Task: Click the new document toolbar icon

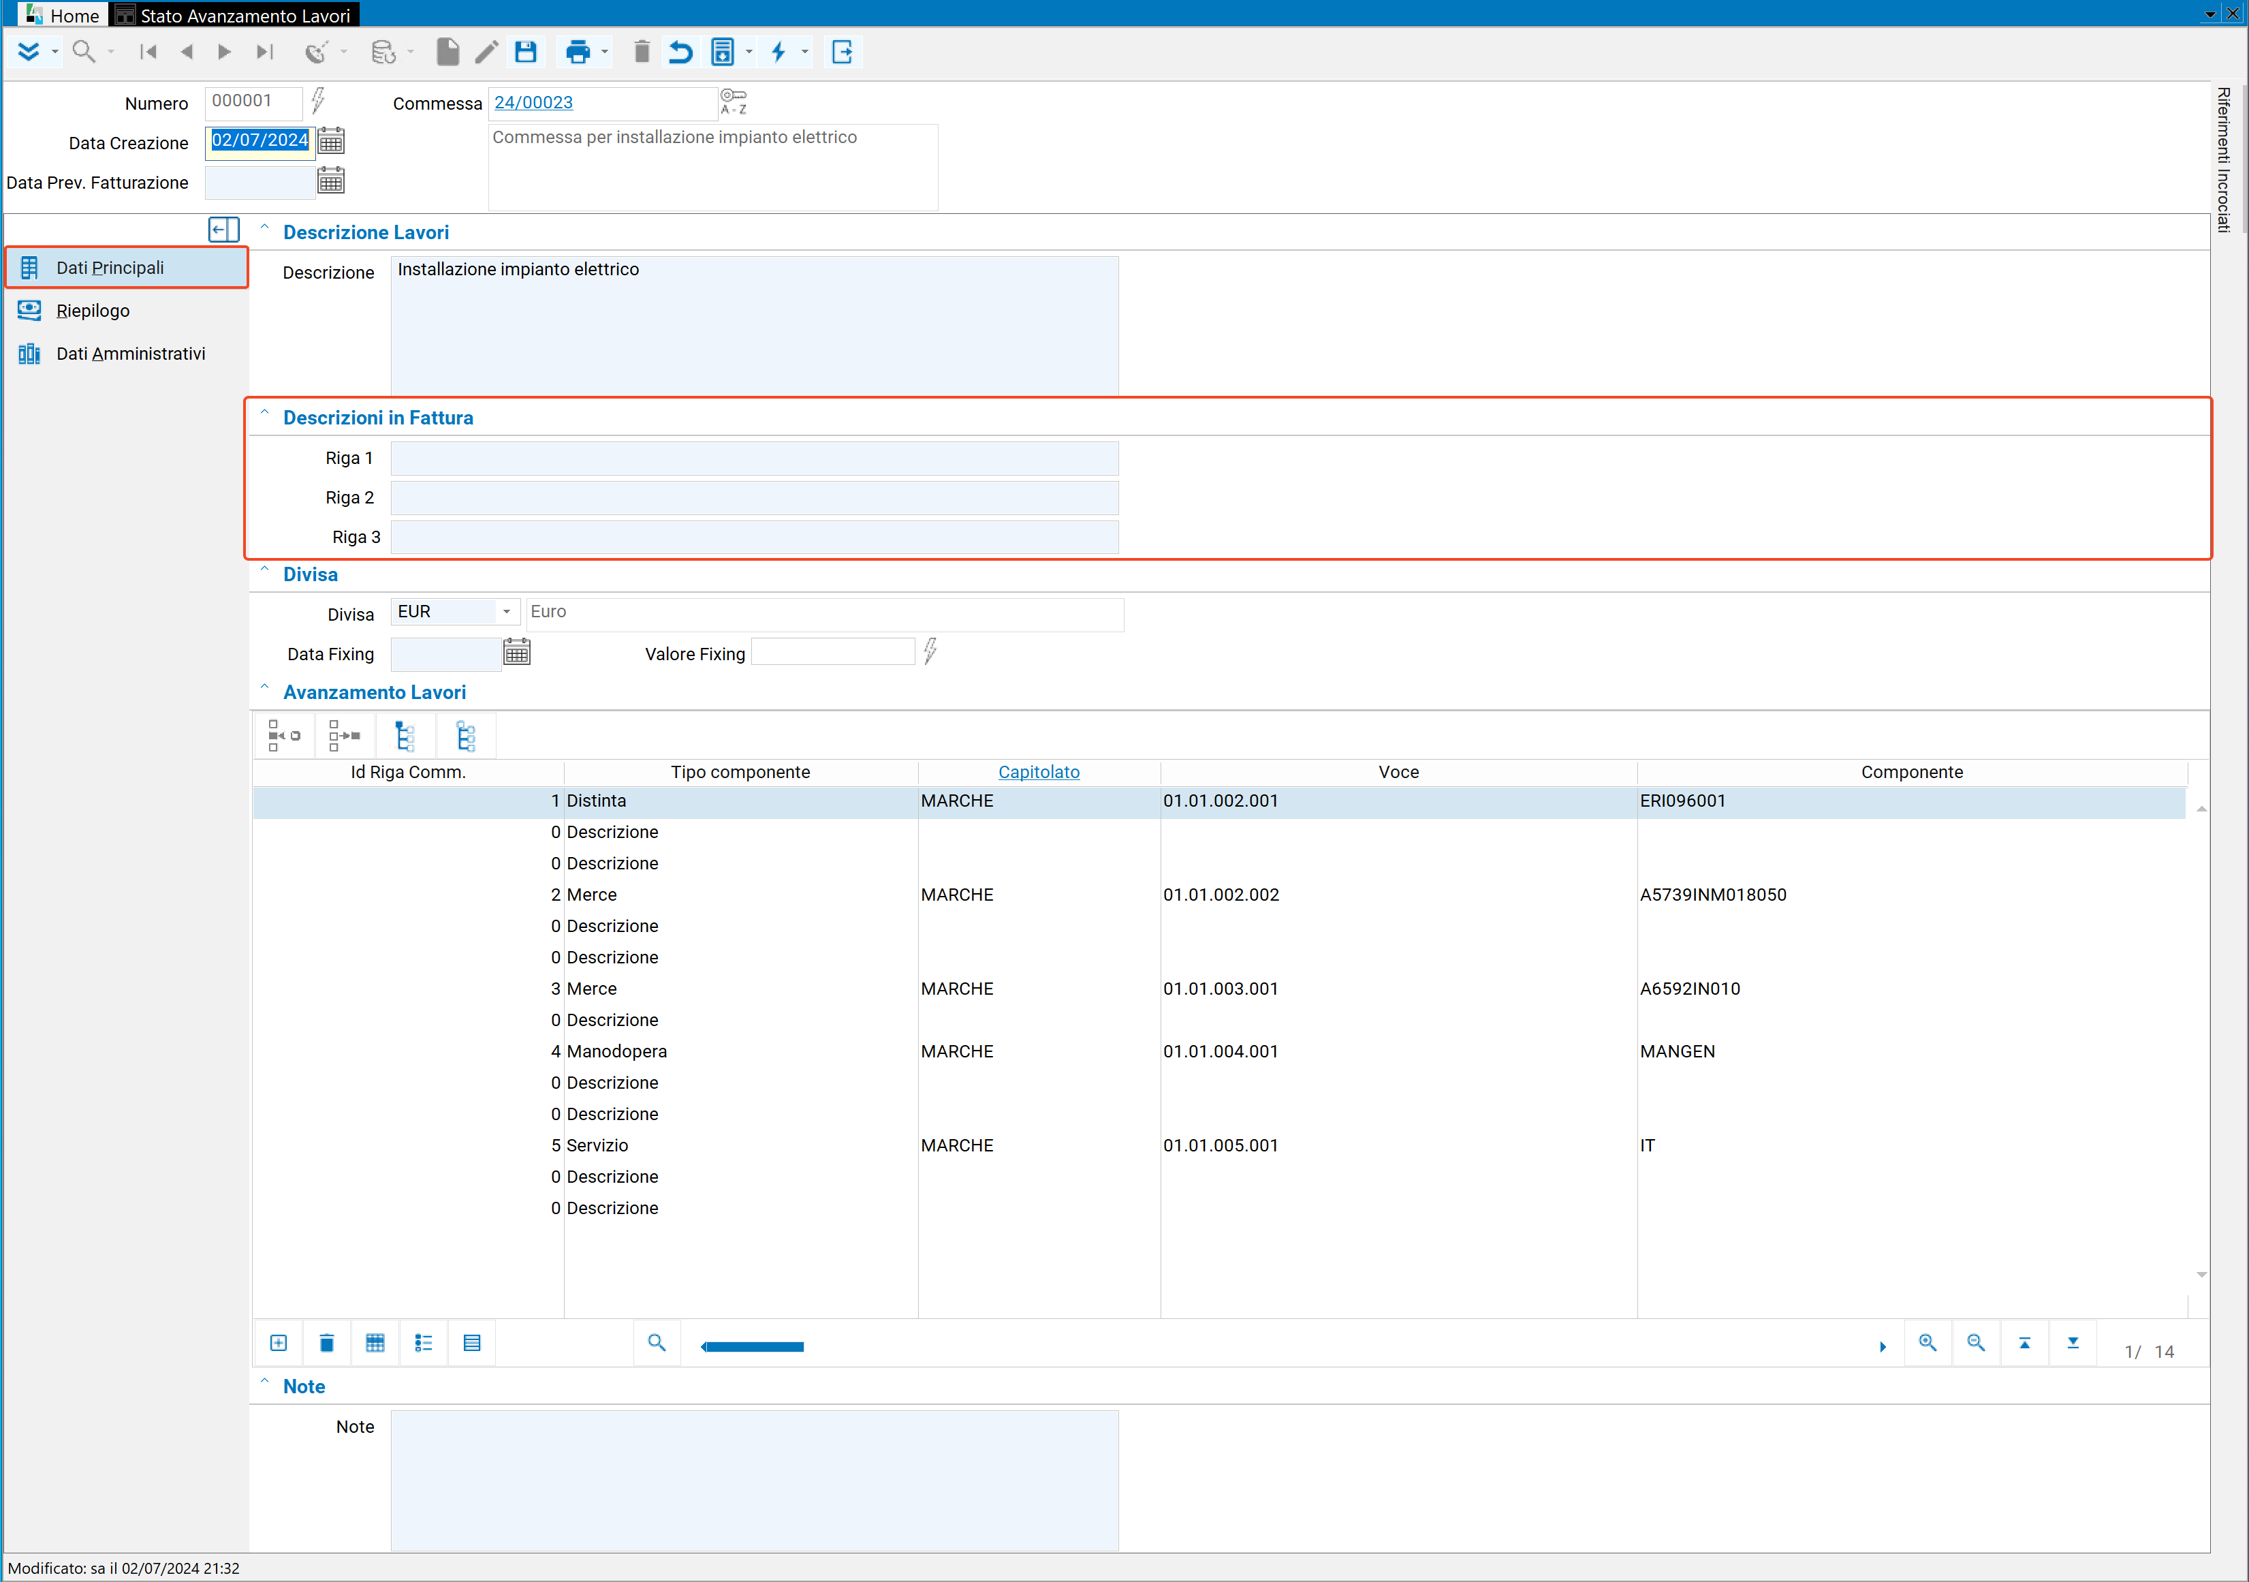Action: (447, 52)
